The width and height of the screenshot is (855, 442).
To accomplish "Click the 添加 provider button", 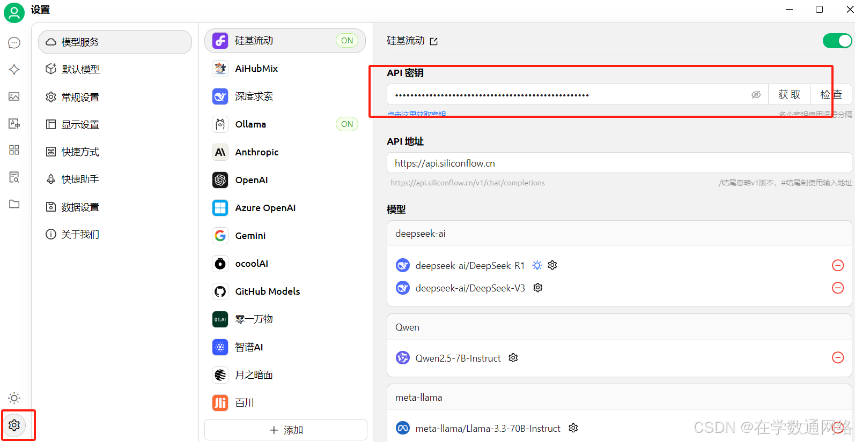I will pos(286,430).
